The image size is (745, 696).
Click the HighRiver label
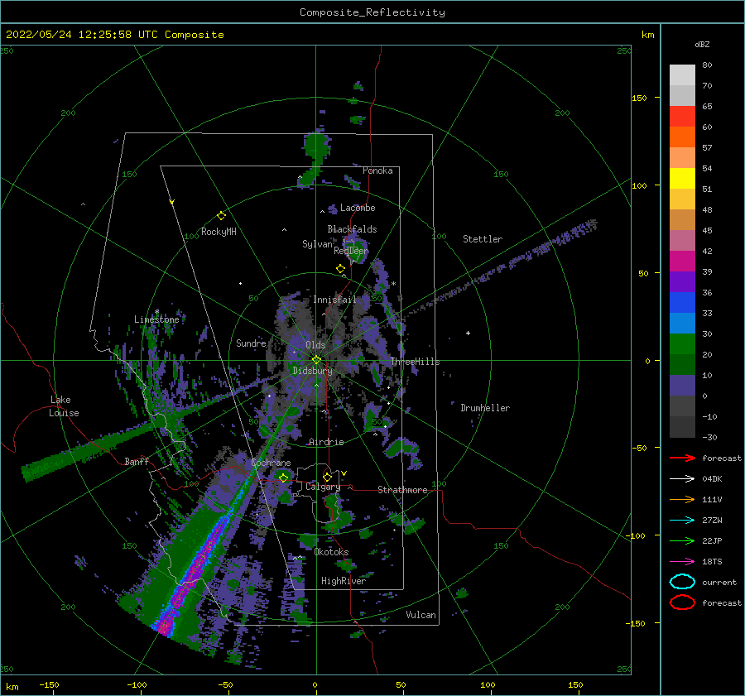[344, 581]
